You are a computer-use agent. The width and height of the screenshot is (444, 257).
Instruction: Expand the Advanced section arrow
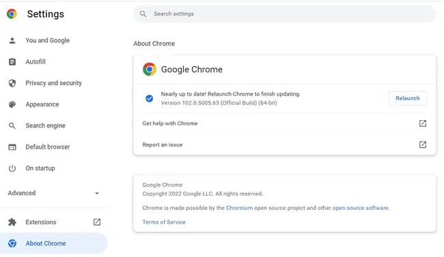[x=97, y=193]
